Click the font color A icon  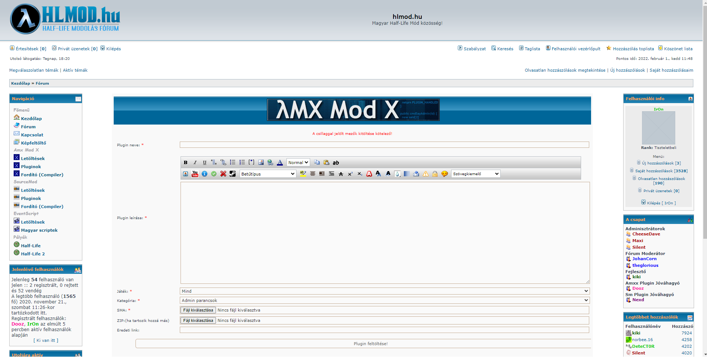[x=280, y=163]
